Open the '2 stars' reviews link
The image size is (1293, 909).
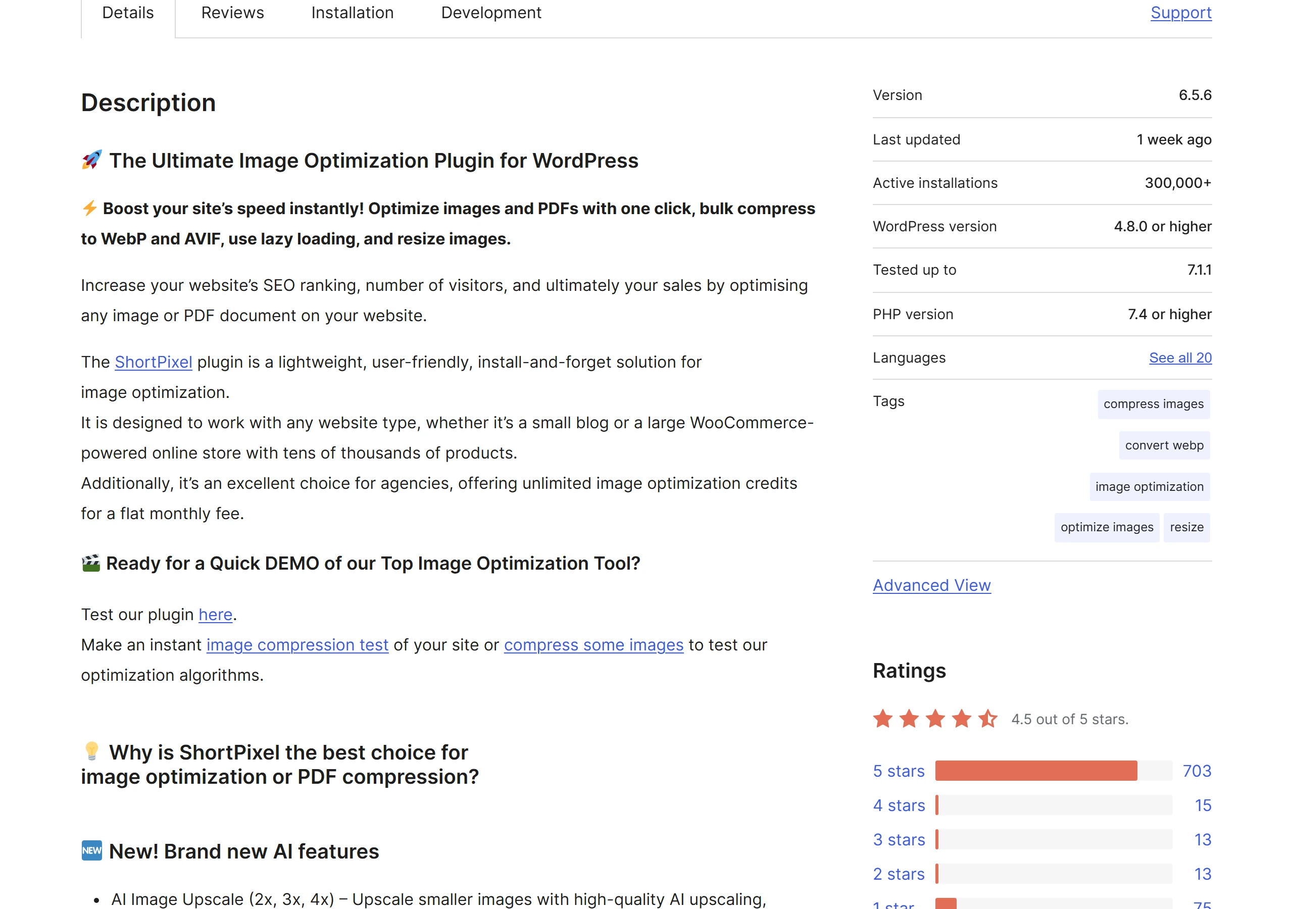click(899, 875)
